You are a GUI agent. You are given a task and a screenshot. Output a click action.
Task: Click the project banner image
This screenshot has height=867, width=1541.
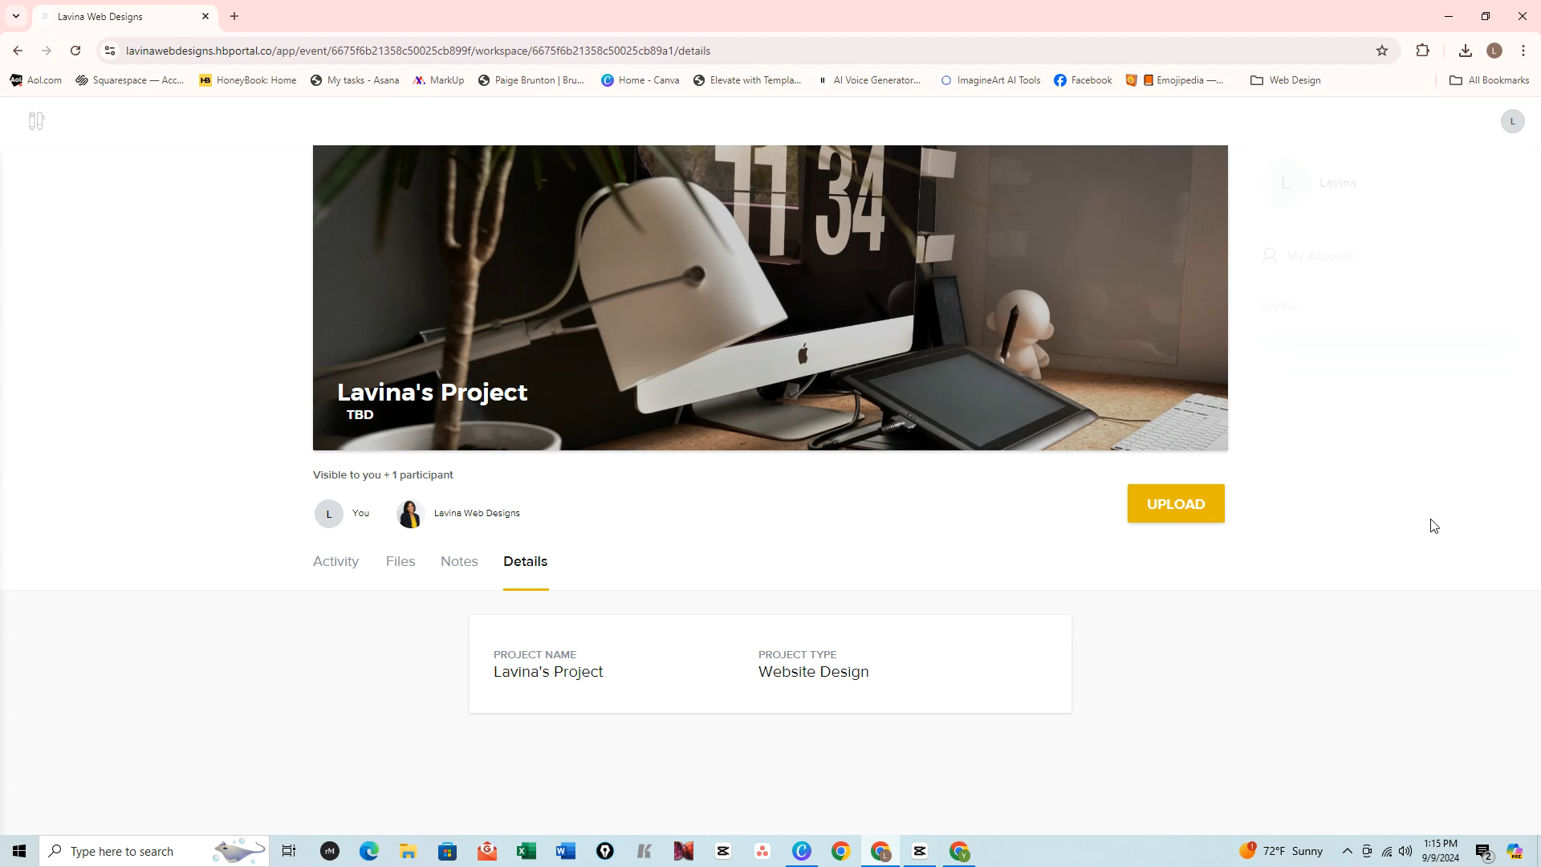click(x=770, y=298)
